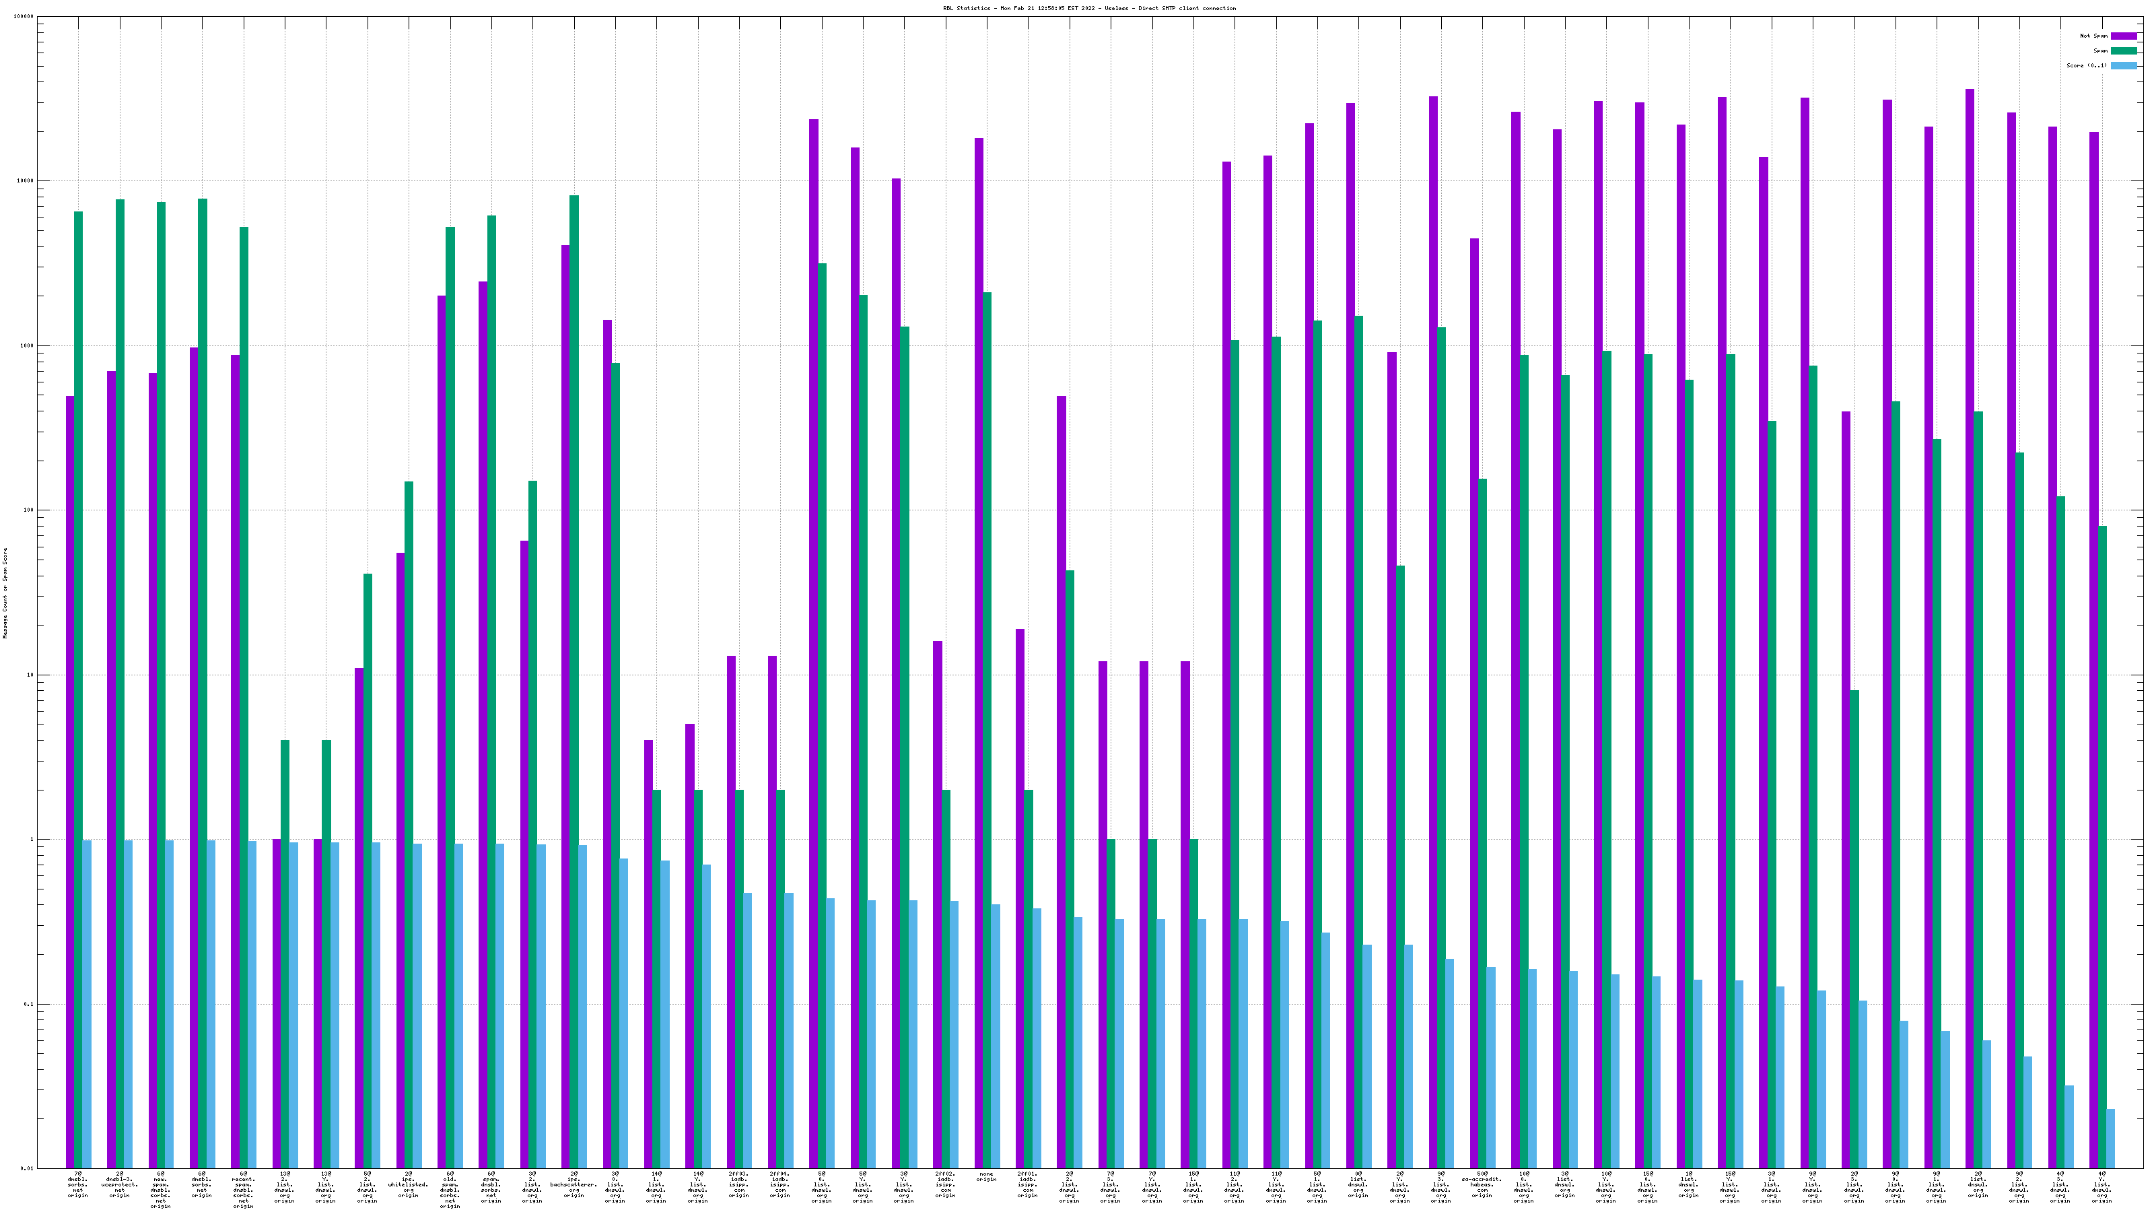Click the ips.backscatterer.org x-axis label
Viewport: 2154px width, 1212px height.
(574, 1184)
